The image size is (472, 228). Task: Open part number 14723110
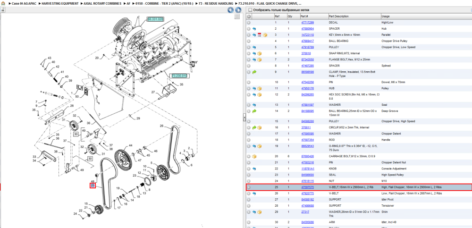307,35
